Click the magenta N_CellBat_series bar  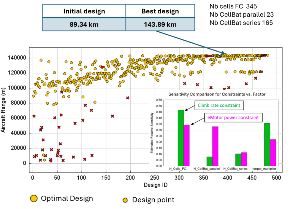244,159
